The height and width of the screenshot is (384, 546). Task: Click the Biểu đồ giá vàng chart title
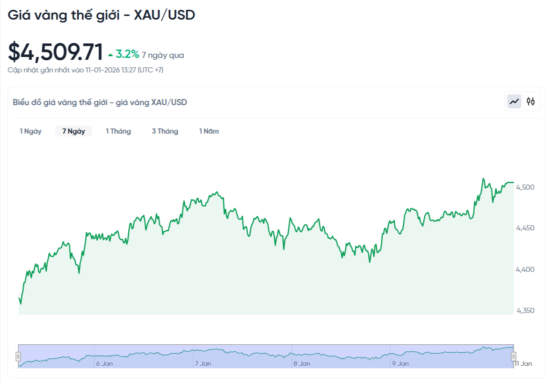[100, 102]
